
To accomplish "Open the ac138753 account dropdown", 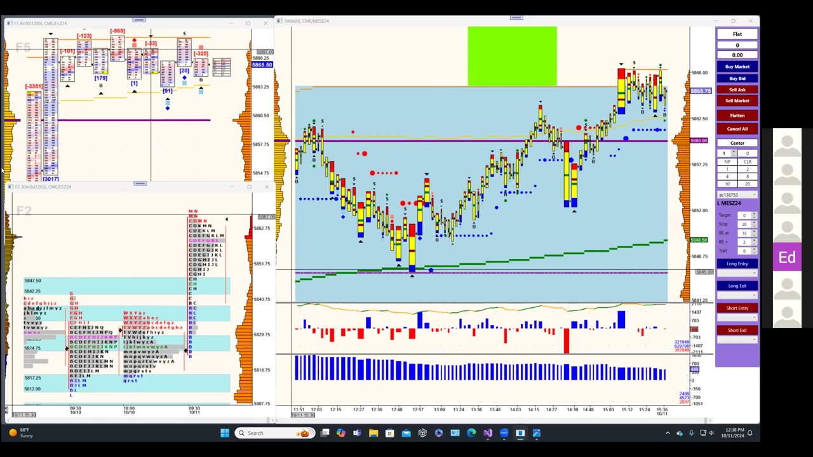I will click(737, 195).
